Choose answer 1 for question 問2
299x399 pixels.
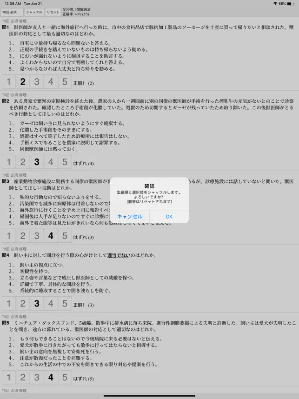pos(9,162)
